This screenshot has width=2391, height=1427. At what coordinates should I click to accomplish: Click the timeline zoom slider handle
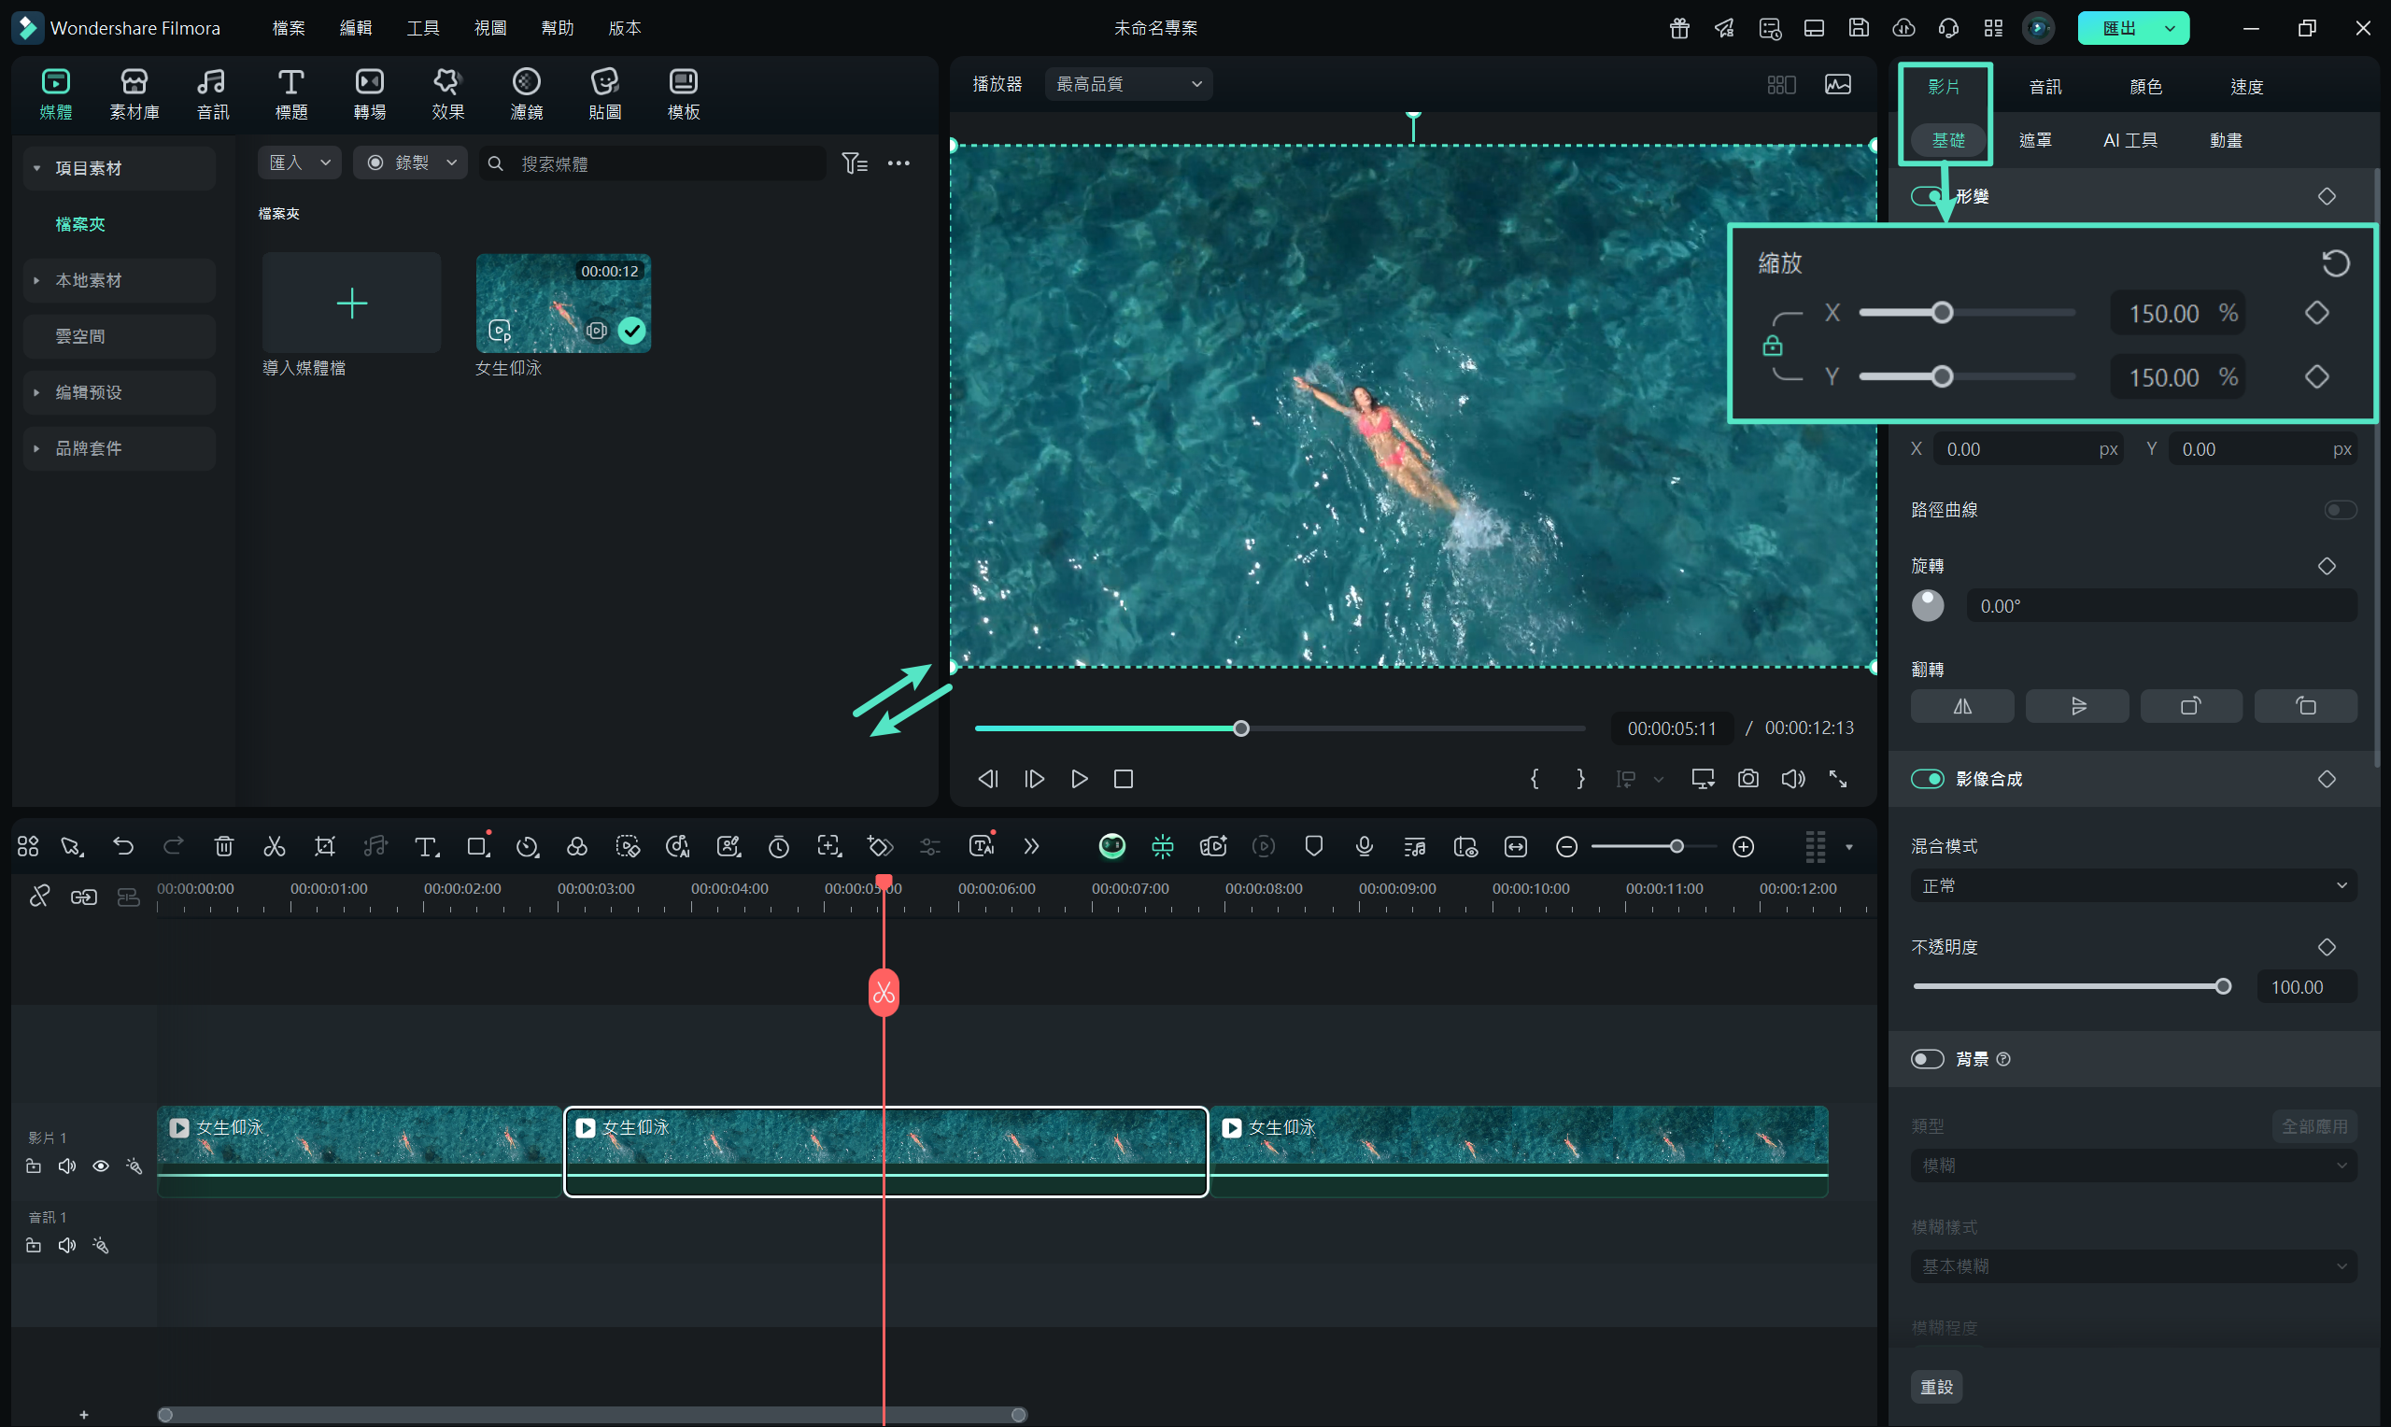[1677, 846]
